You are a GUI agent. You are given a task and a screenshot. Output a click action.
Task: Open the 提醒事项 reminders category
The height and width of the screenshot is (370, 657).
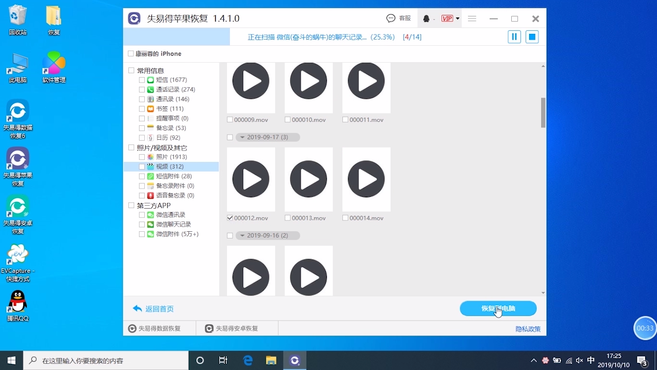point(172,118)
